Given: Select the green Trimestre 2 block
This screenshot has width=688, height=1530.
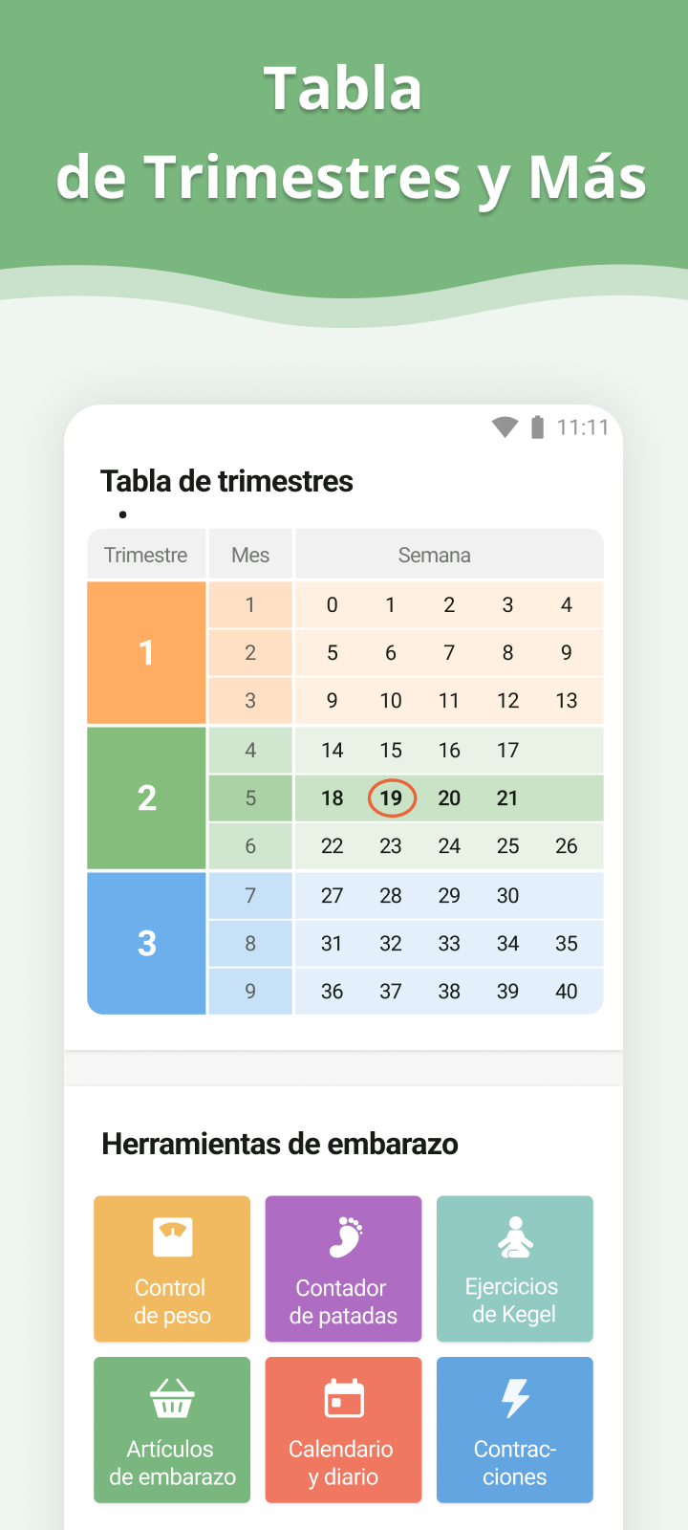Looking at the screenshot, I should tap(146, 798).
